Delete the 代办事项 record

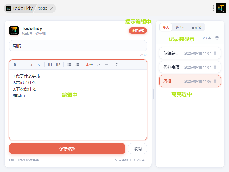pyautogui.click(x=215, y=67)
